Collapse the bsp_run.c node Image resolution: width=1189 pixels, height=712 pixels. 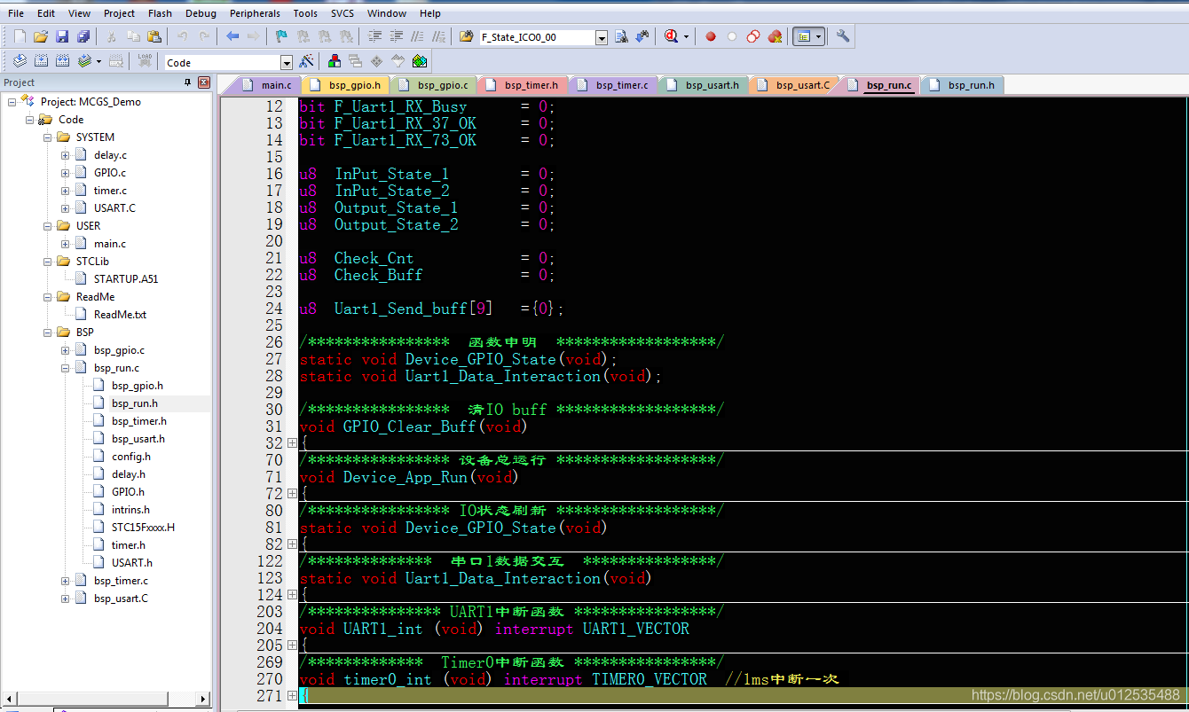point(66,368)
